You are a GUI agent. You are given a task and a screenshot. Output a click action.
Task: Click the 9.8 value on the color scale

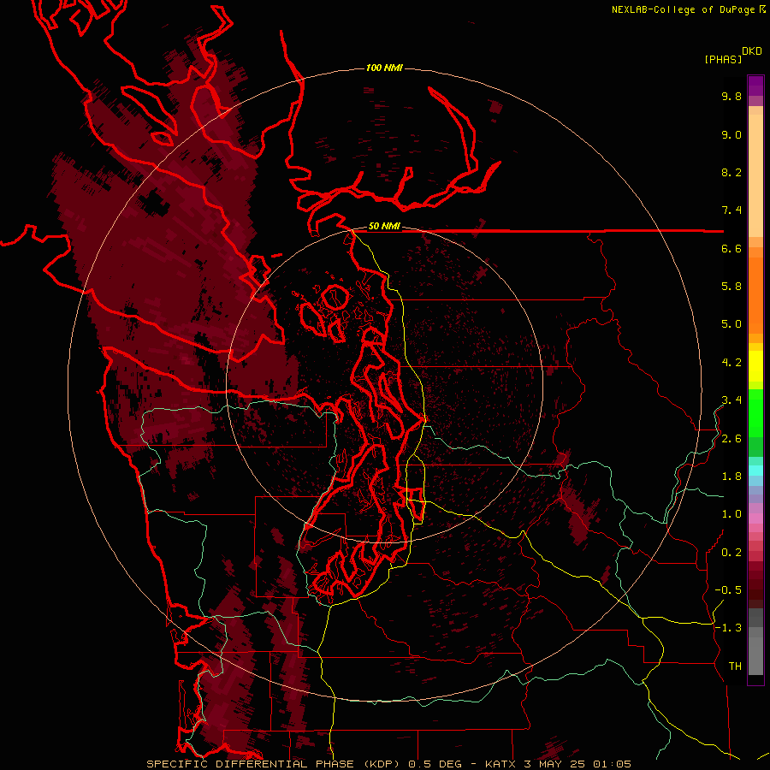pyautogui.click(x=731, y=96)
